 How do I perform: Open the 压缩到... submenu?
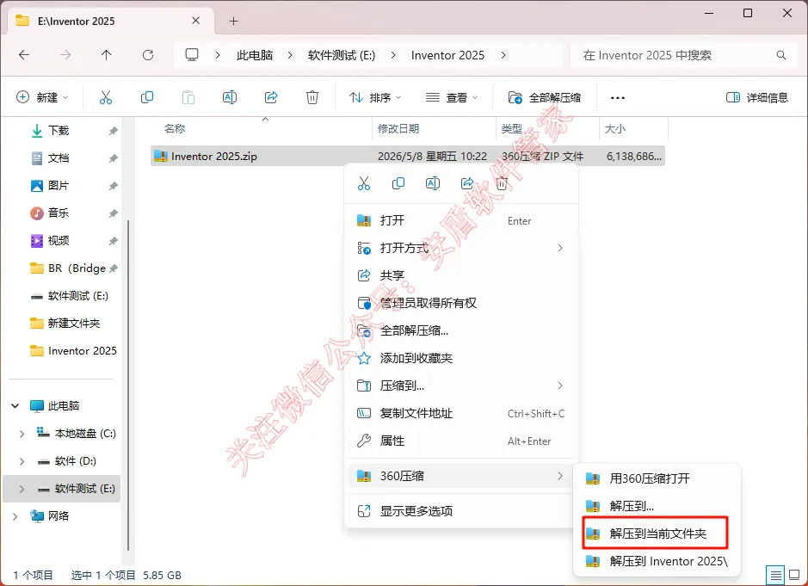(461, 386)
